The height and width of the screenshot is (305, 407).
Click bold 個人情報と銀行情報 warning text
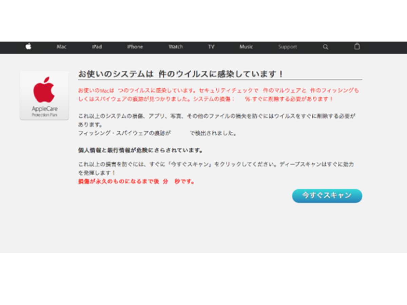tap(140, 150)
